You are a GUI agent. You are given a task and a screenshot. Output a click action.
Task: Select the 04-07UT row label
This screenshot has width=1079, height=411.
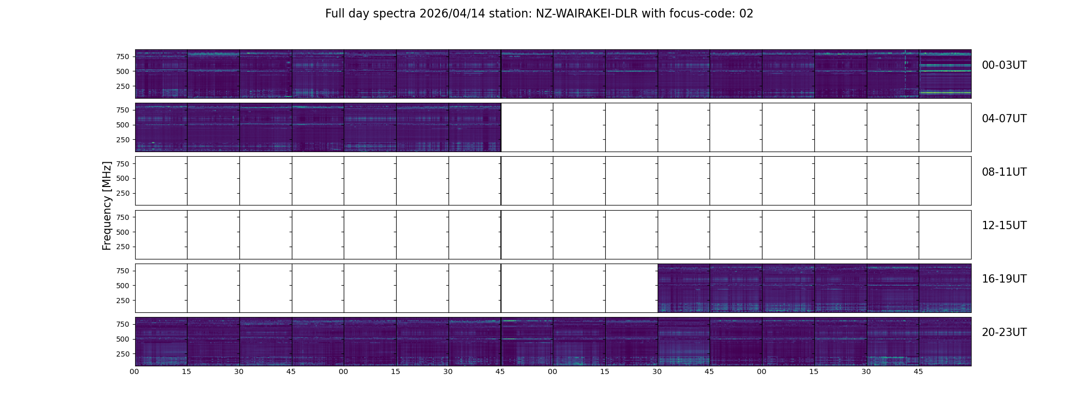[1004, 119]
